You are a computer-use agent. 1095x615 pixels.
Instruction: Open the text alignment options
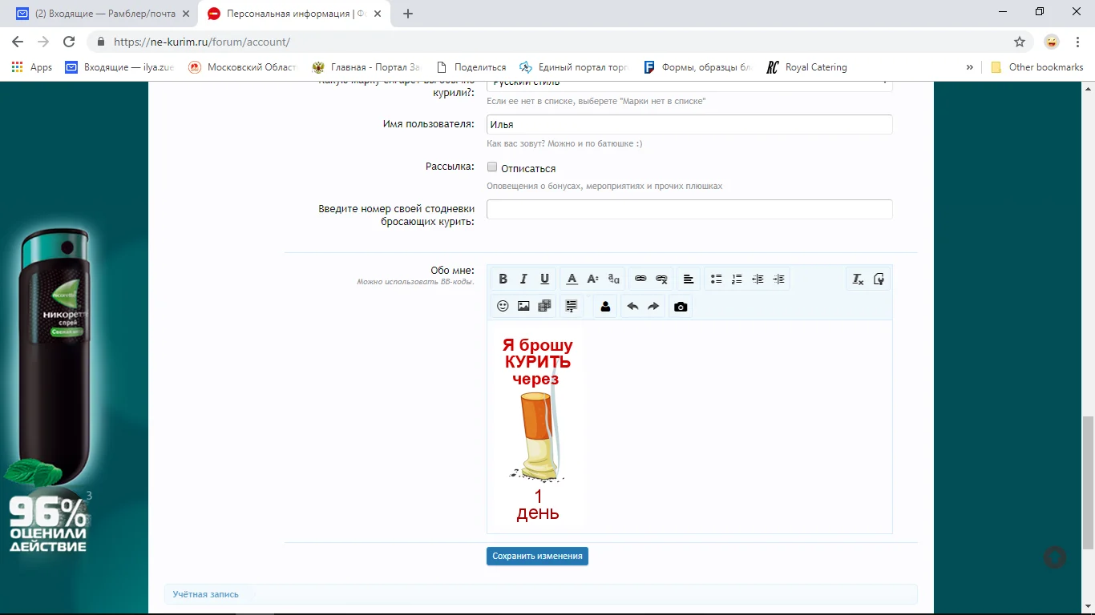click(x=688, y=279)
